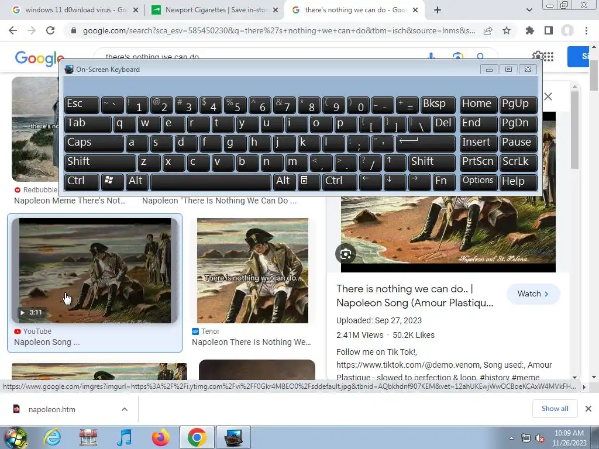599x449 pixels.
Task: Open napoleon.htm download options chevron
Action: click(125, 409)
